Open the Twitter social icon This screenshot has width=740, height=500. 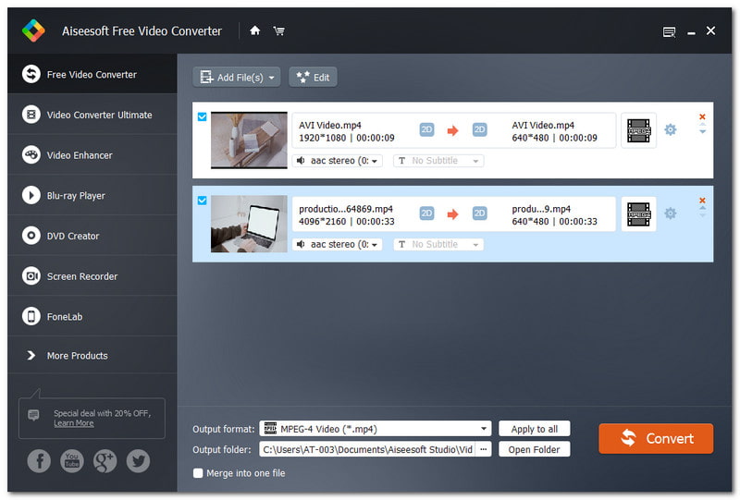pos(138,461)
